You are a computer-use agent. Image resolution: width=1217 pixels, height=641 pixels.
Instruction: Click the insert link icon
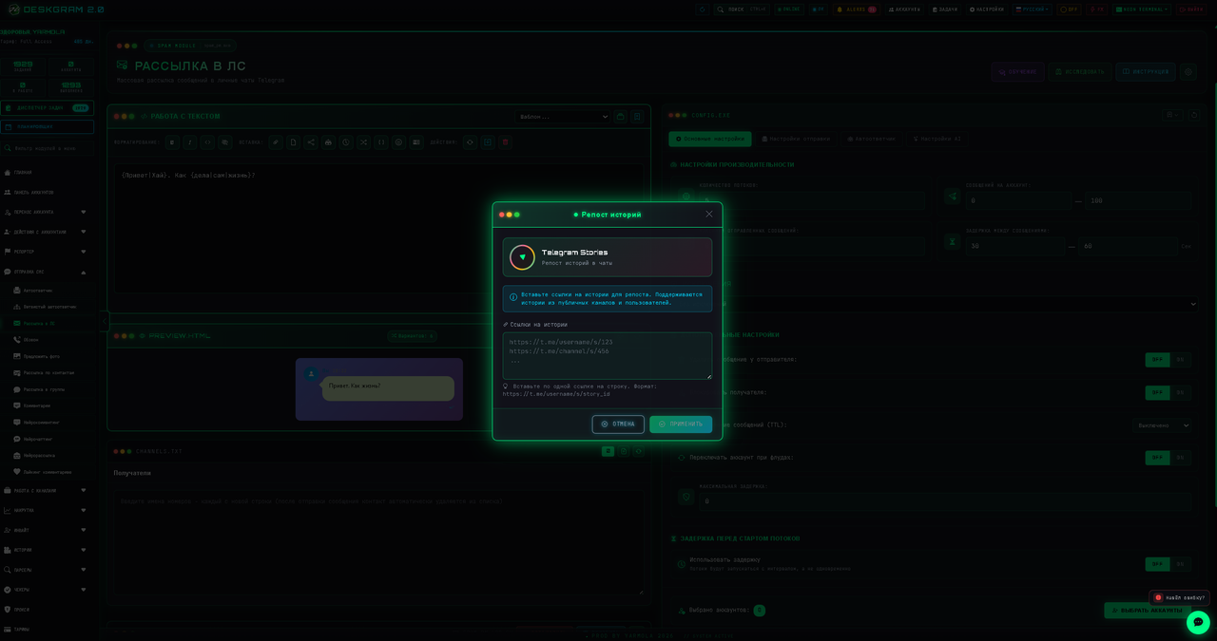click(x=276, y=142)
